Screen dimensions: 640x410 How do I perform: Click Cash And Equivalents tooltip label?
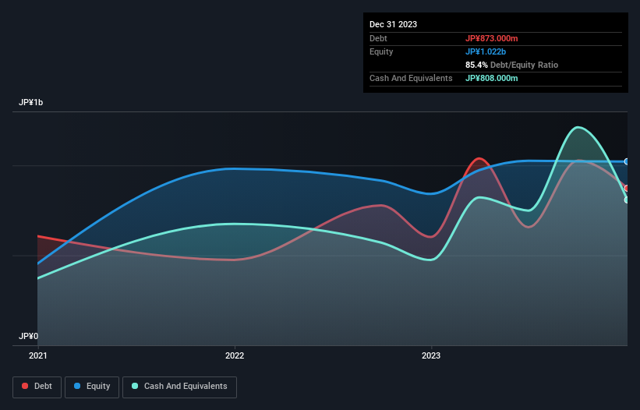pyautogui.click(x=411, y=78)
